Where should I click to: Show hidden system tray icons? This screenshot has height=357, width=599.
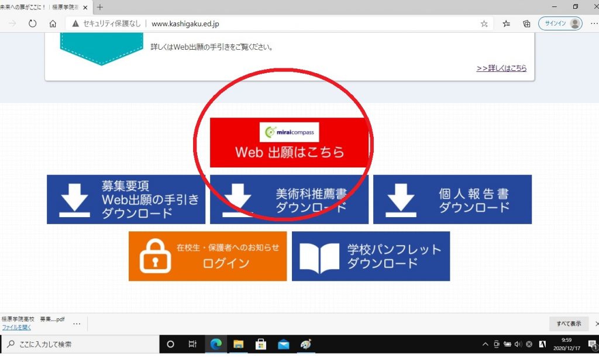click(x=485, y=344)
